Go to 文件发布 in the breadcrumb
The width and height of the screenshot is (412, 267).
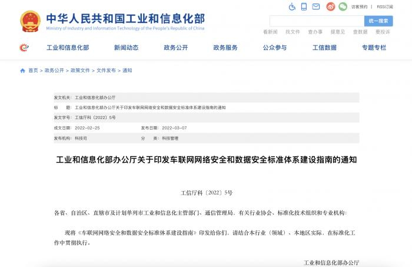coord(106,71)
